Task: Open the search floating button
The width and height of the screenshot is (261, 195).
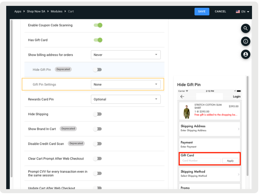Action: pos(245,28)
